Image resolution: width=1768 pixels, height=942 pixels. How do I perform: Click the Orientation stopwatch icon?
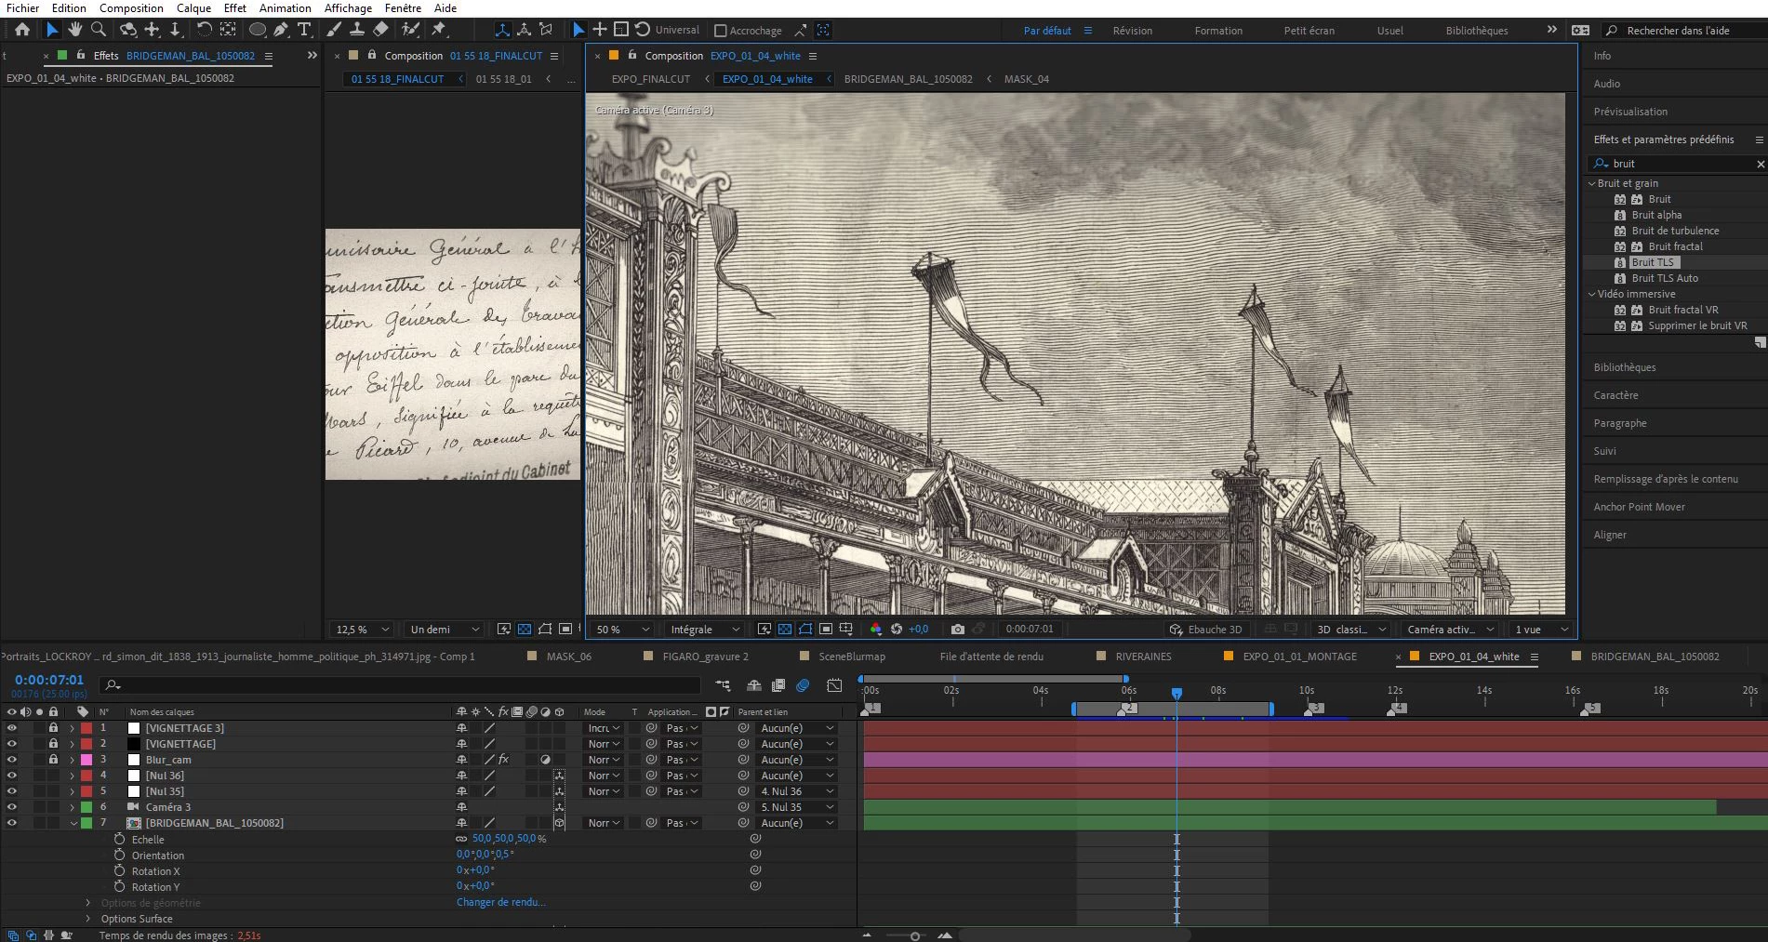tap(119, 855)
